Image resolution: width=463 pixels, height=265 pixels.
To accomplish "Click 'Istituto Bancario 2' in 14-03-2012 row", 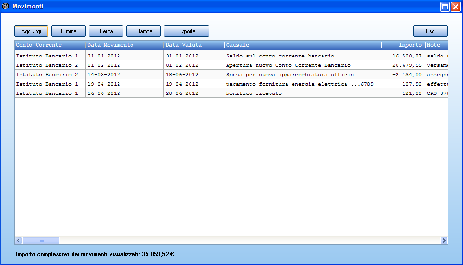I will [x=50, y=75].
